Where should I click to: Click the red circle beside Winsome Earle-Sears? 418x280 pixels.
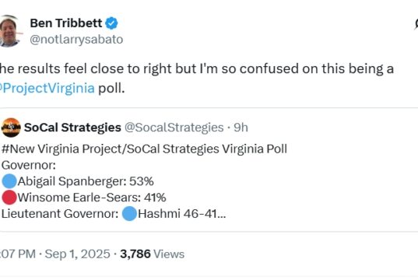tap(9, 198)
